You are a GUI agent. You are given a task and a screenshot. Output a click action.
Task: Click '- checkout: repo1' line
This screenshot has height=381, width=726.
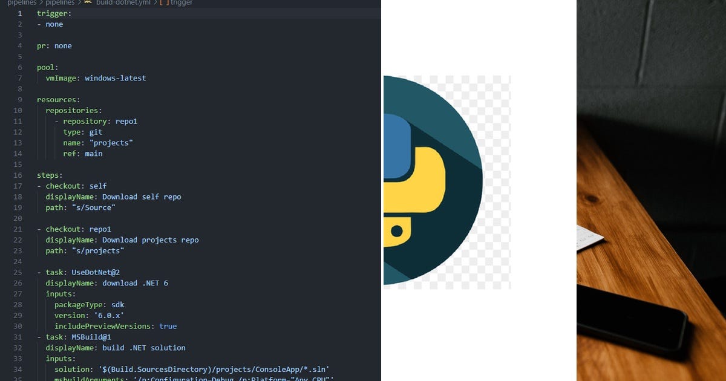74,229
